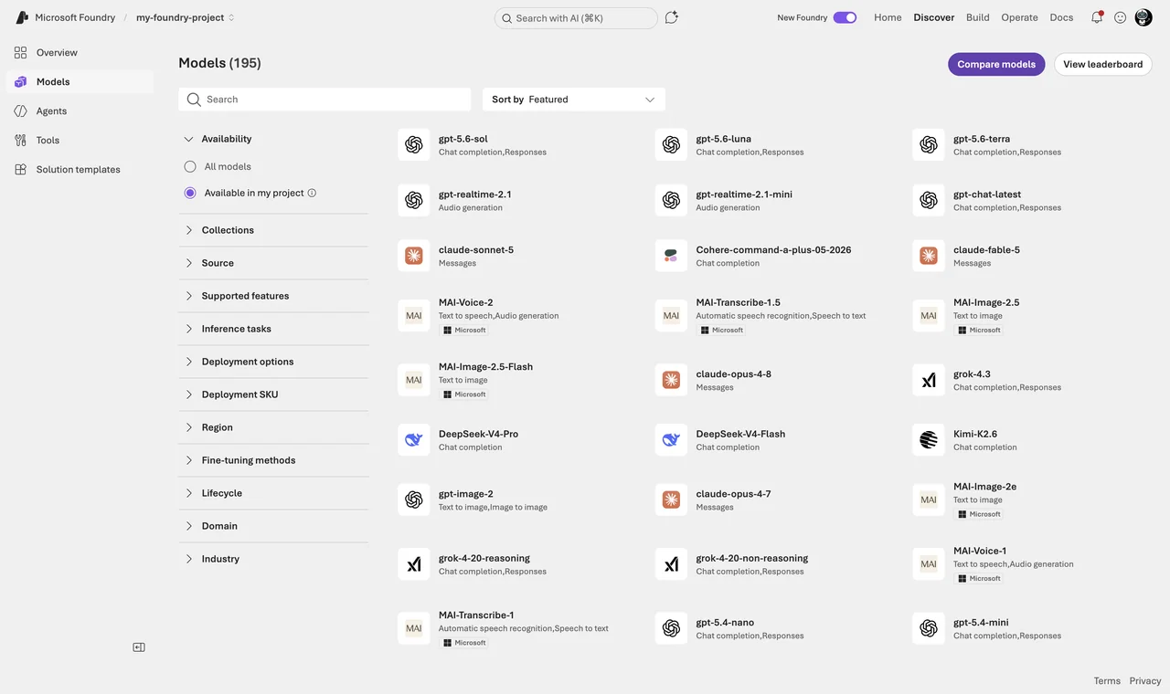Open the claude-opus-4-8 model name
This screenshot has width=1170, height=694.
pyautogui.click(x=734, y=374)
